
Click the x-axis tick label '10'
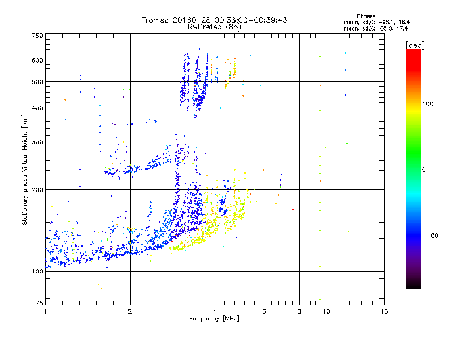point(327,311)
